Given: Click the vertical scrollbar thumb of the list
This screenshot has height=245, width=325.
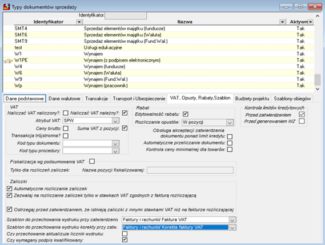Looking at the screenshot, I should (318, 80).
